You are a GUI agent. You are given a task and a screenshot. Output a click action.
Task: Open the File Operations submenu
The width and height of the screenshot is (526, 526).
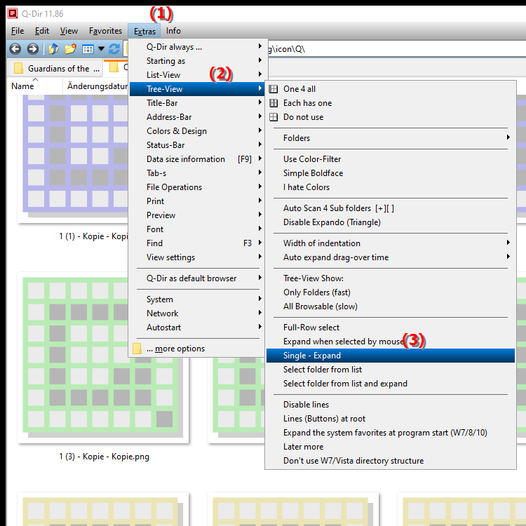[x=197, y=187]
